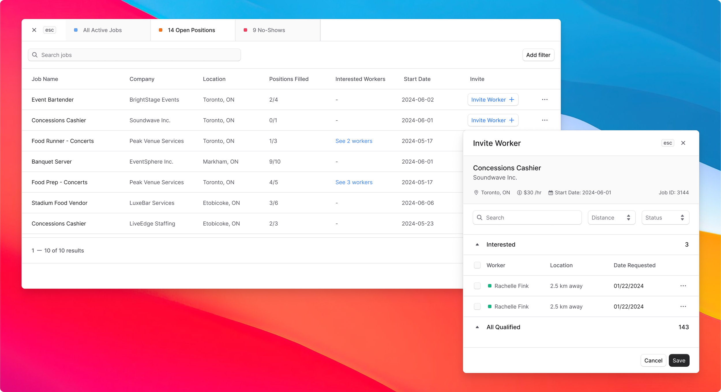Viewport: 721px width, 392px height.
Task: Click the plus icon on BrightStage Invite Worker
Action: pyautogui.click(x=512, y=100)
